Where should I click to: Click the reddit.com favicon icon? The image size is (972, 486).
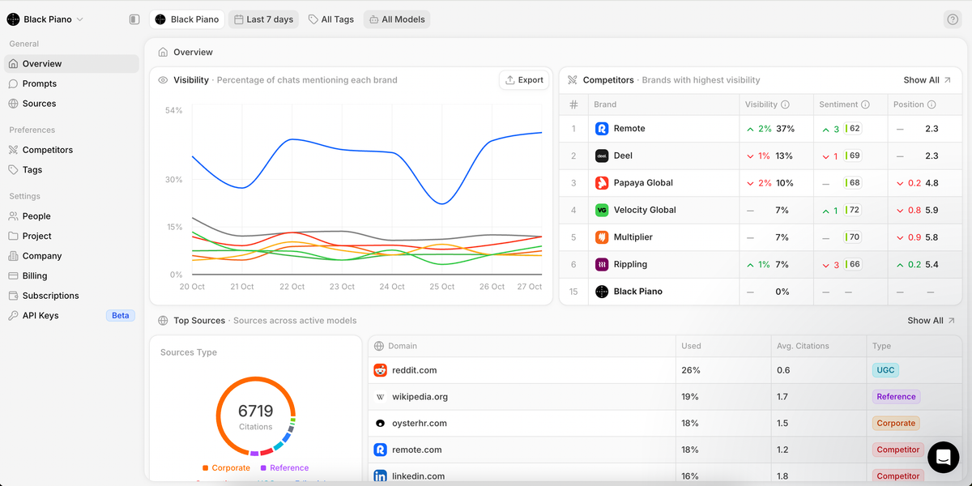point(380,370)
